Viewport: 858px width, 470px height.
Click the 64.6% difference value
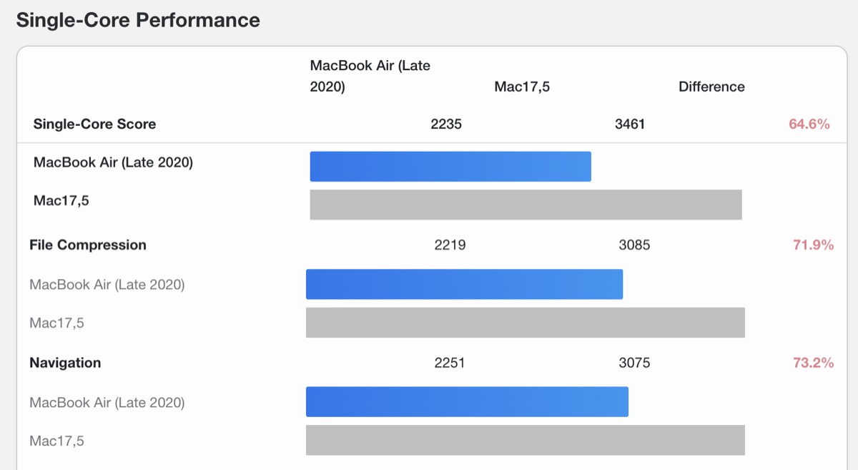(x=809, y=124)
